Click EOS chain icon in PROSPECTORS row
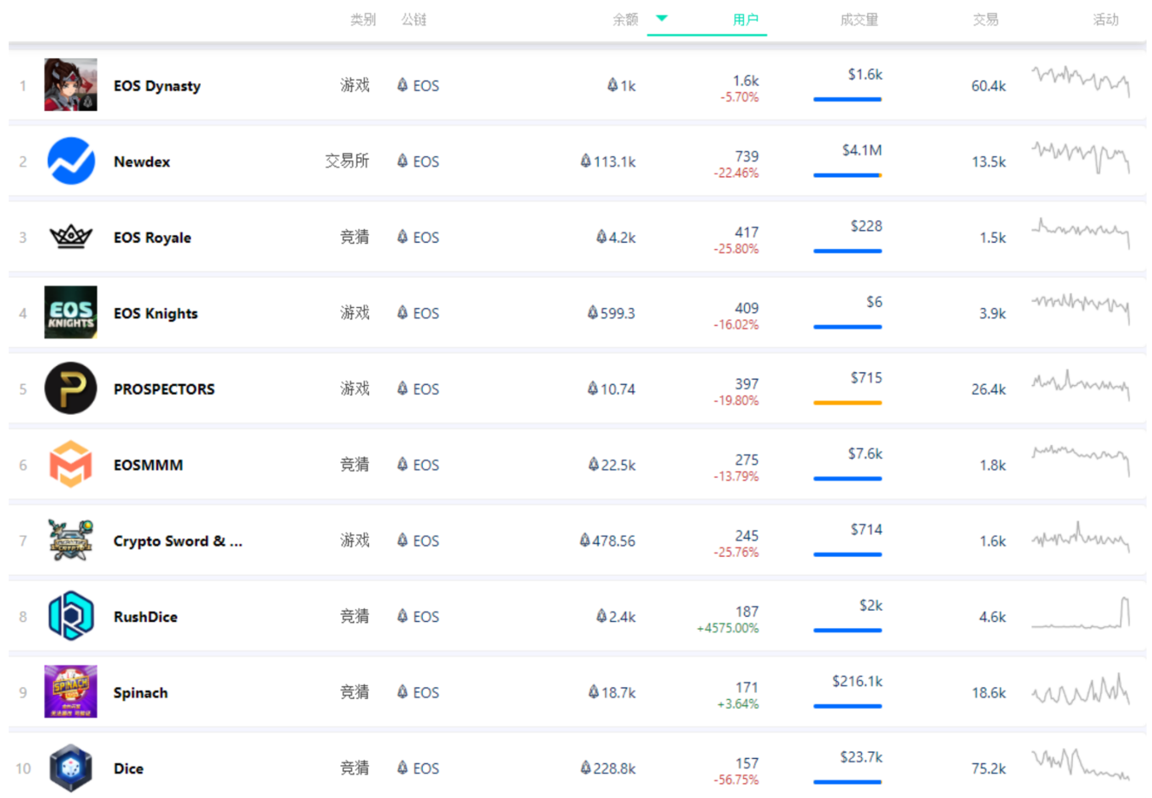Image resolution: width=1152 pixels, height=798 pixels. pos(402,389)
